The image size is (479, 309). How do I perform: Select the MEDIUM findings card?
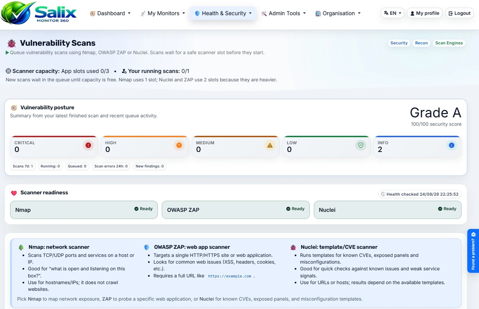tap(236, 146)
